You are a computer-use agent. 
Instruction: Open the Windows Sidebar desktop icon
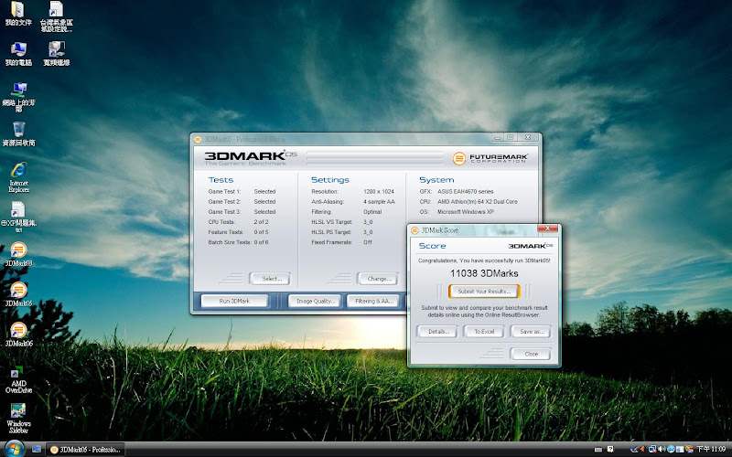point(18,419)
